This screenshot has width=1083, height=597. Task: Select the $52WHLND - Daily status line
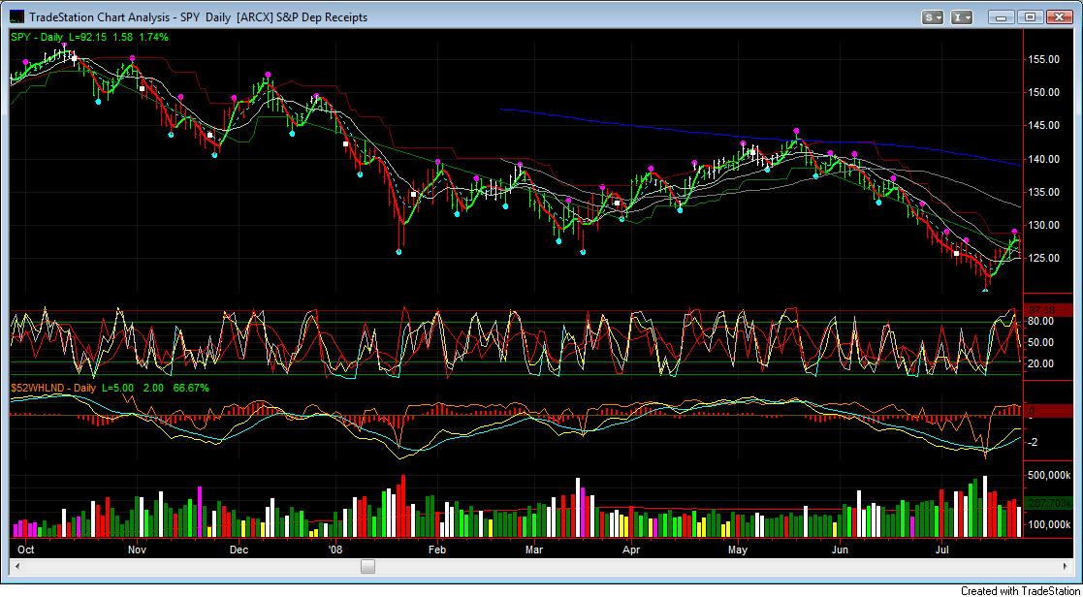click(x=110, y=389)
